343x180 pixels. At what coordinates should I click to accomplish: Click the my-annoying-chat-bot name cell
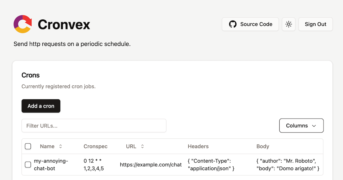51,165
